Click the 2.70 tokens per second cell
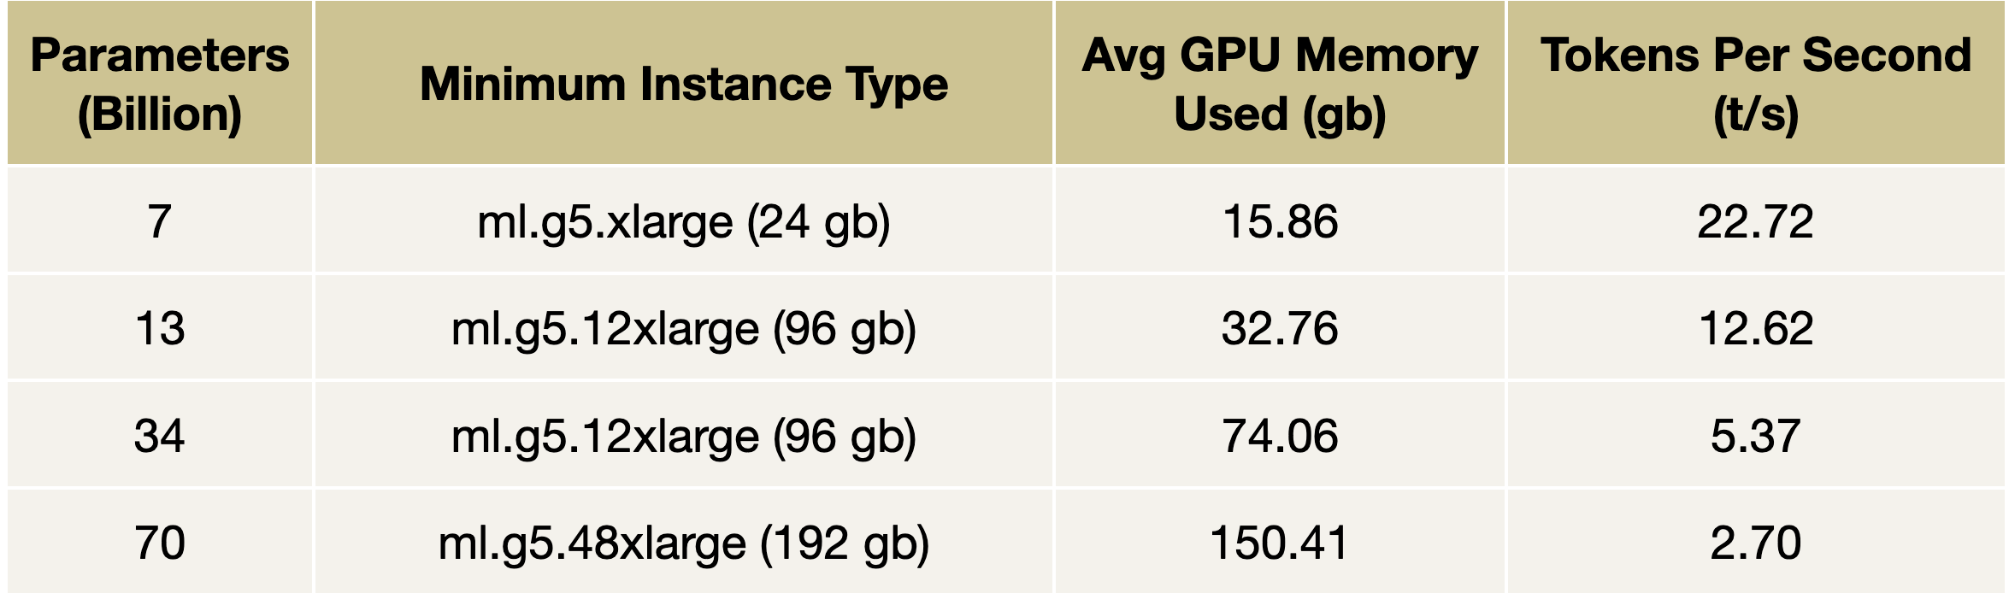Screen dimensions: 2009x605 [x=1756, y=543]
